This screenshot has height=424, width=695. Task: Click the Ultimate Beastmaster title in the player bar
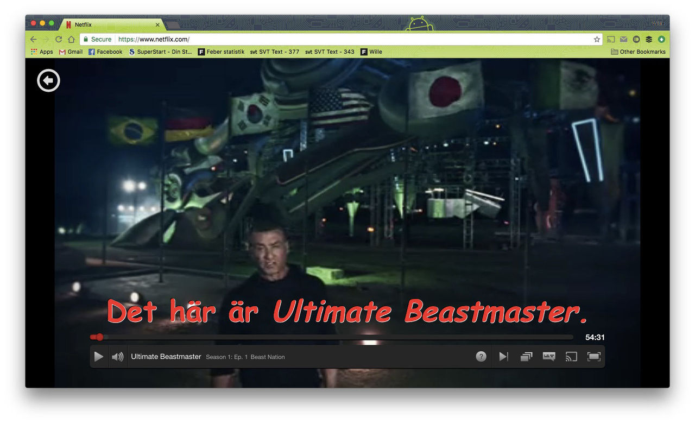coord(166,357)
